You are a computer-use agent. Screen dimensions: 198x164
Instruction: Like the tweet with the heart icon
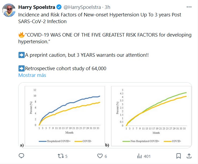click(x=100, y=156)
